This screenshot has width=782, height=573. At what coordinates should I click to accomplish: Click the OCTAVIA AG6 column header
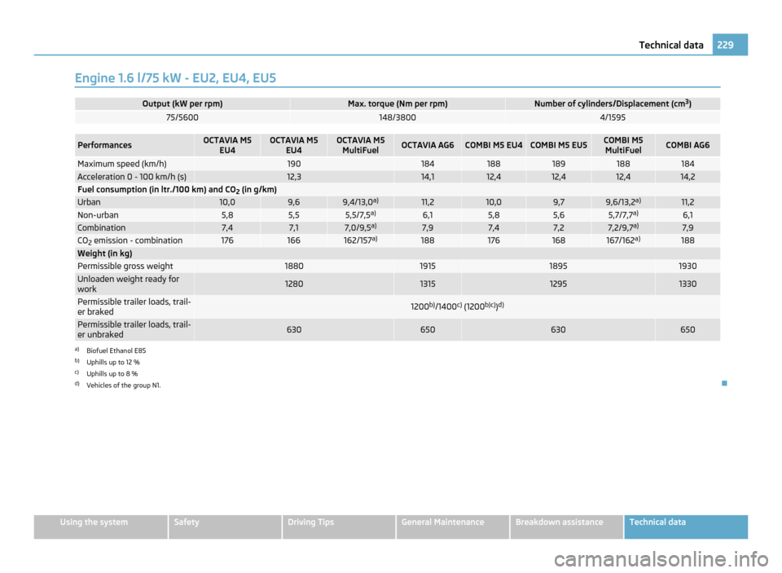point(428,145)
